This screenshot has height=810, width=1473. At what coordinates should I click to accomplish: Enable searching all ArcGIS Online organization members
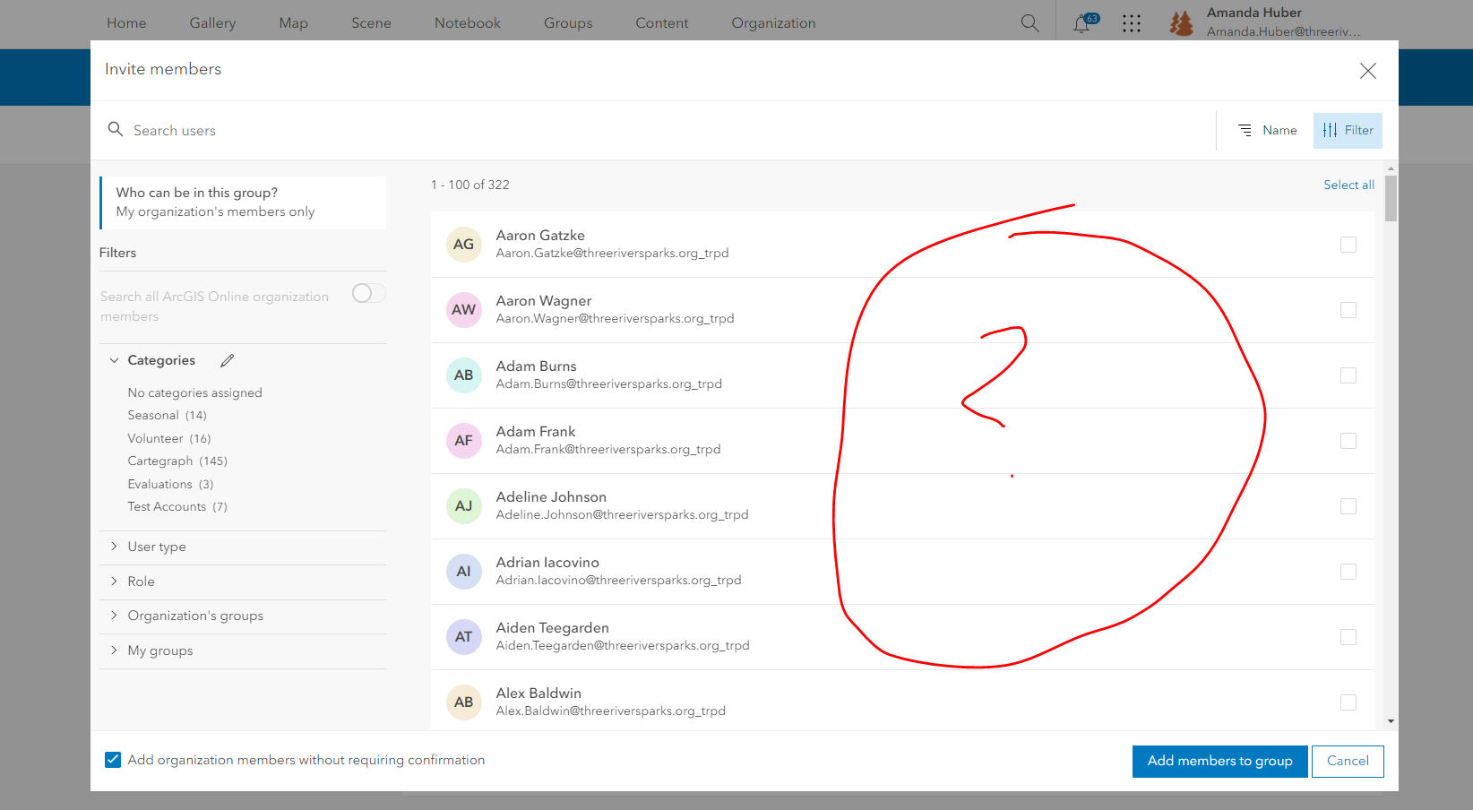click(x=367, y=293)
